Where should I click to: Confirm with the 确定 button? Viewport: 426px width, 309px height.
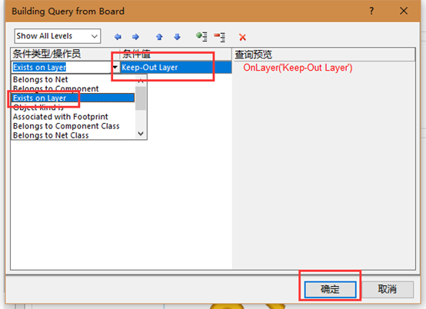(x=330, y=289)
